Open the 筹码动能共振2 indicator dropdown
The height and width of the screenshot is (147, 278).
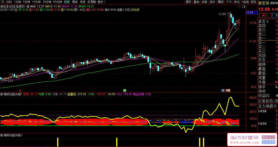coord(2,135)
